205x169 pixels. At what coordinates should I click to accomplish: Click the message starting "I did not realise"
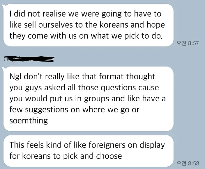[89, 25]
